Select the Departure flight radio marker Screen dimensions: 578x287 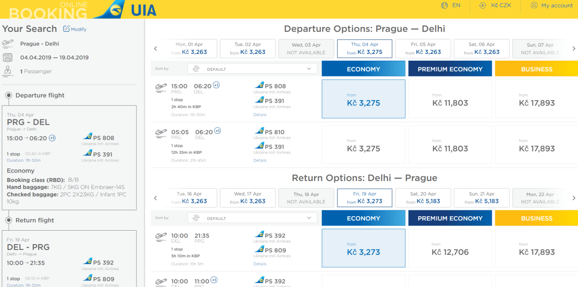[8, 95]
